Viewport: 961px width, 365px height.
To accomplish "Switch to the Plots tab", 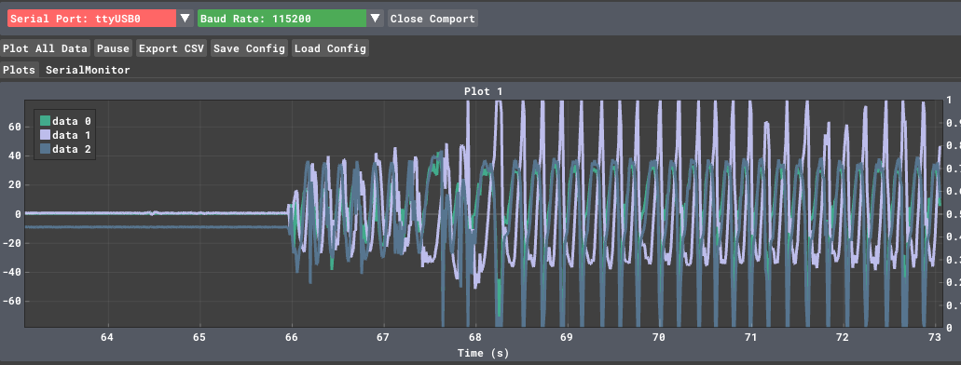I will (19, 70).
